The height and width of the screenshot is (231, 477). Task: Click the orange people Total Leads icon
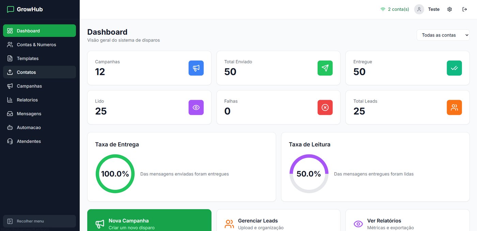[x=454, y=107]
